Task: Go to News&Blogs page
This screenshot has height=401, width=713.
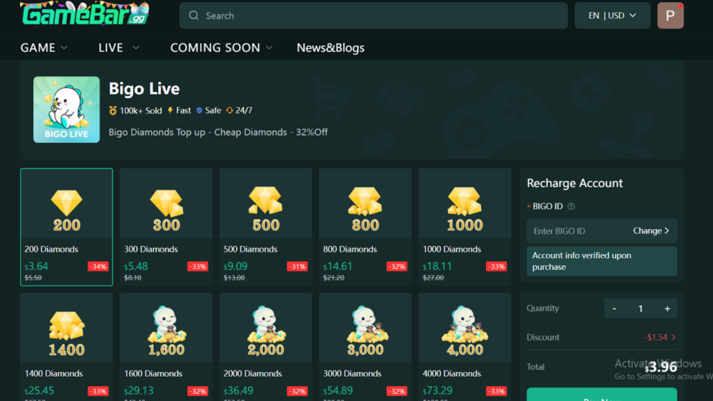Action: point(330,47)
